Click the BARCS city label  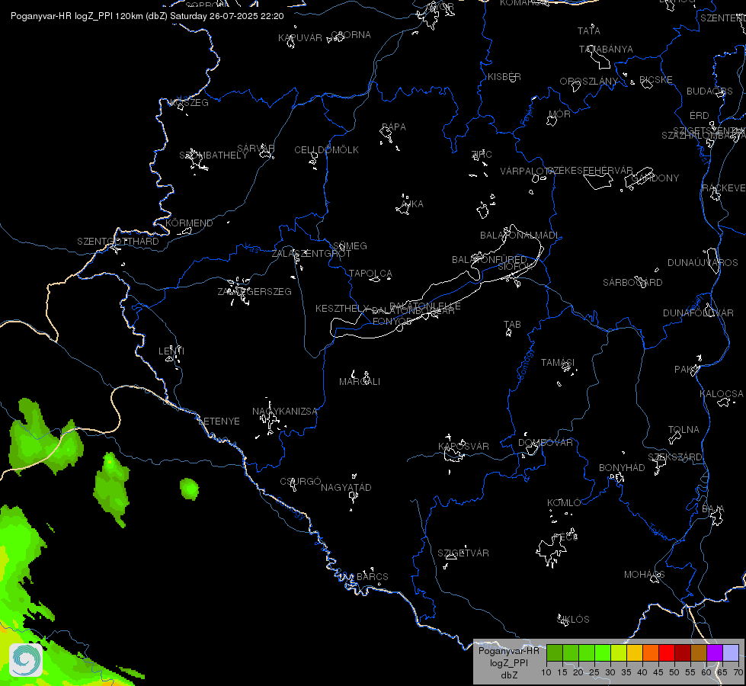click(373, 576)
